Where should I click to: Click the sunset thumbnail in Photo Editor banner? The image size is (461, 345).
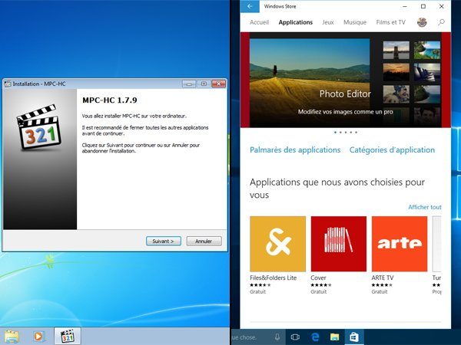click(396, 72)
